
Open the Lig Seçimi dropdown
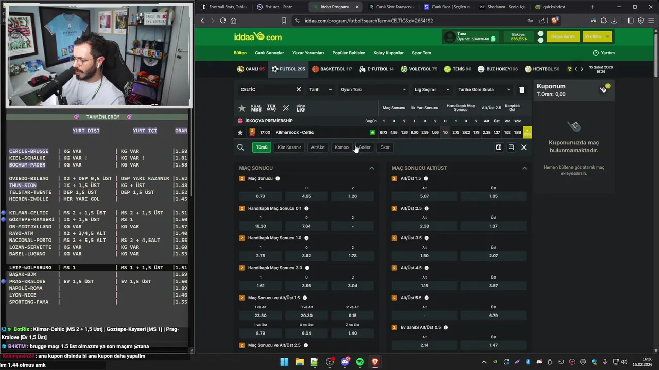click(431, 89)
